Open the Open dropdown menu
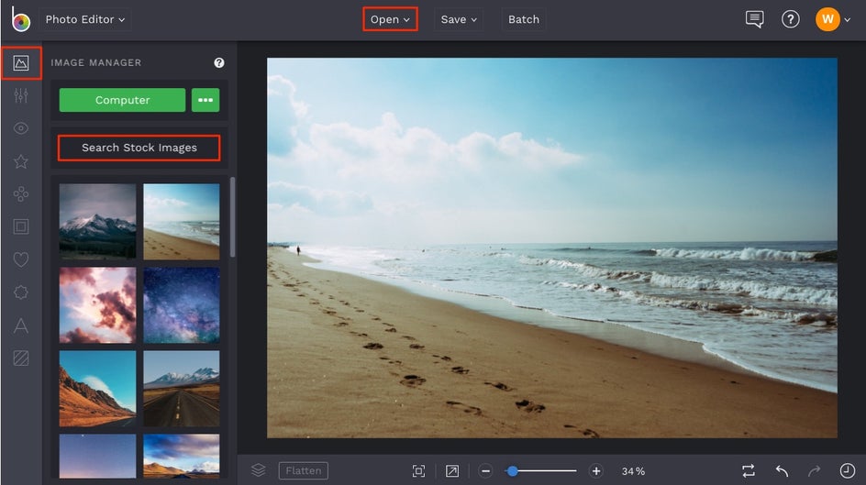This screenshot has width=866, height=485. pyautogui.click(x=390, y=19)
